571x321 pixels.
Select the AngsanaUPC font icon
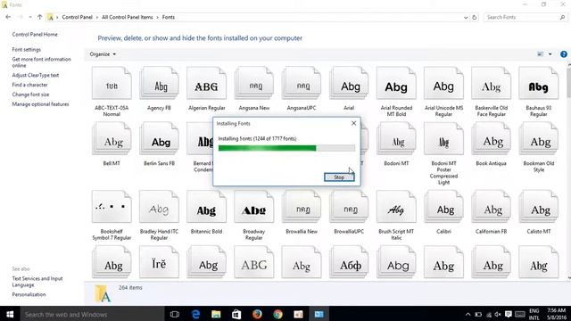[302, 83]
